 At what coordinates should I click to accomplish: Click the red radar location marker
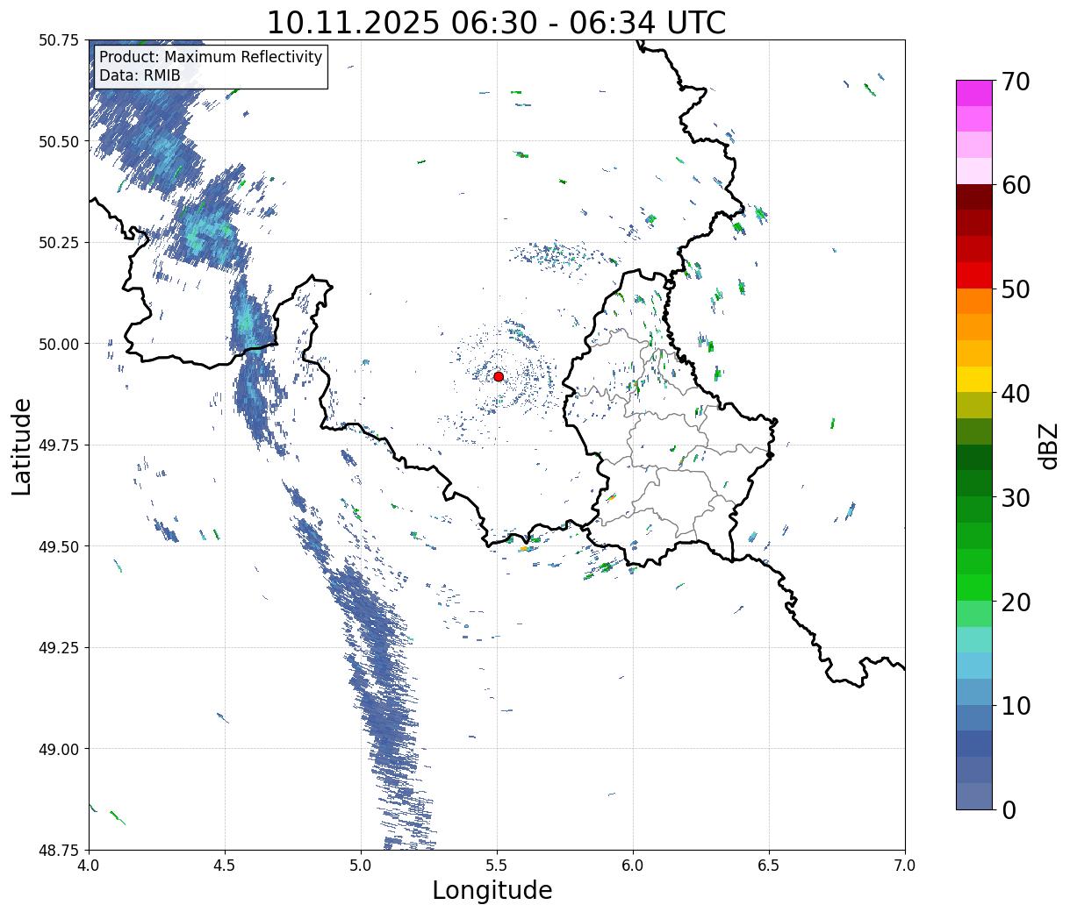(499, 376)
